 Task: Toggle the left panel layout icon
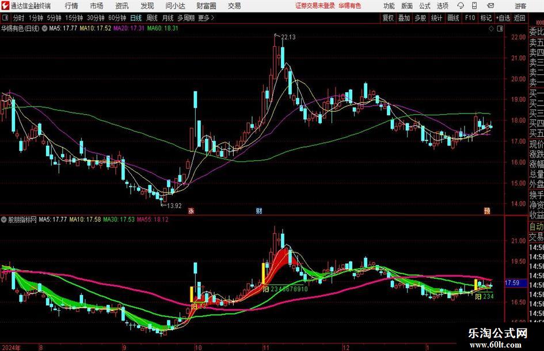(x=5, y=18)
